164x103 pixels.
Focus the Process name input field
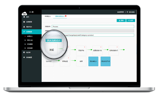pyautogui.click(x=93, y=27)
